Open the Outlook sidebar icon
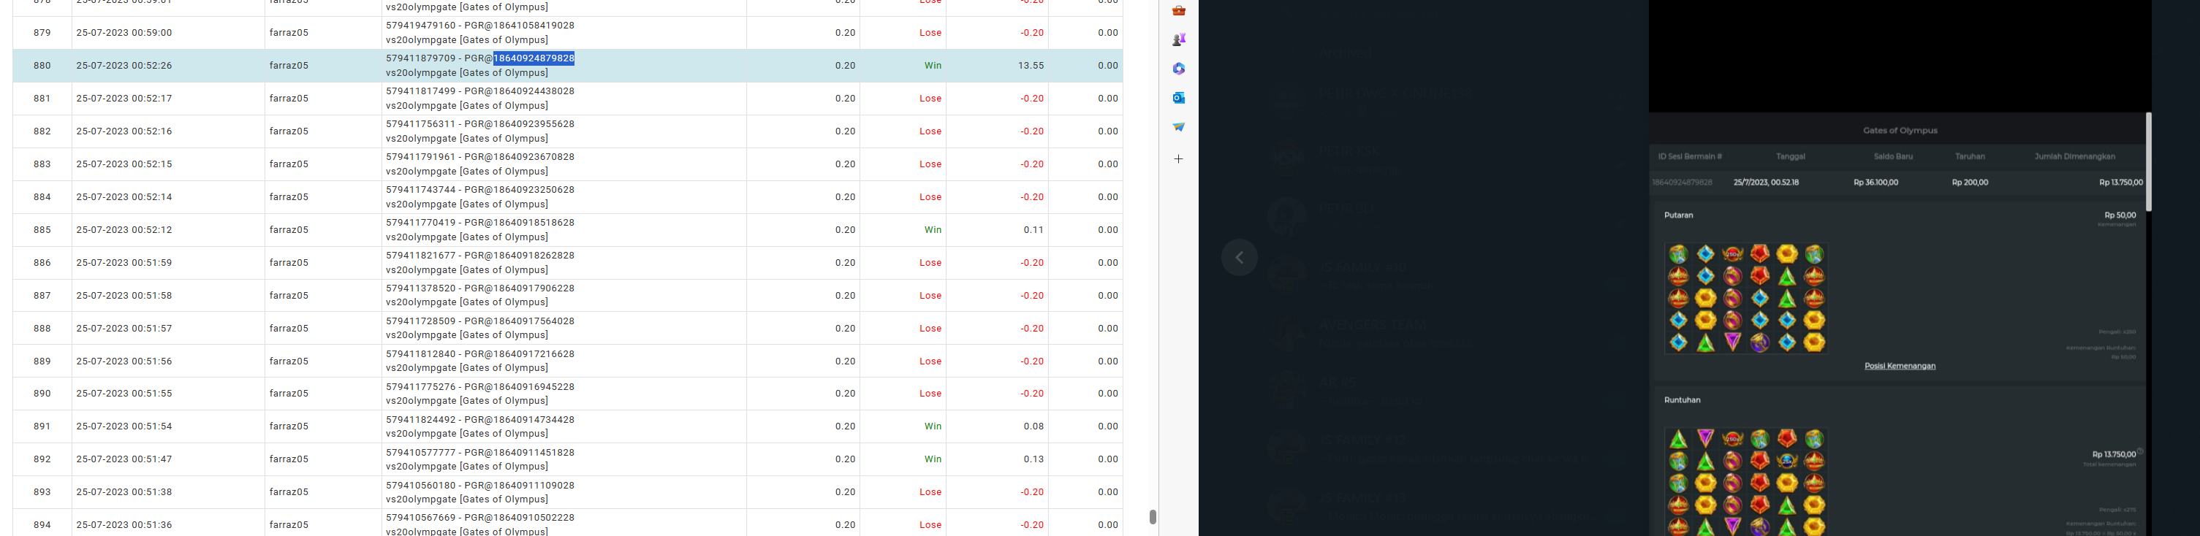 [1178, 98]
